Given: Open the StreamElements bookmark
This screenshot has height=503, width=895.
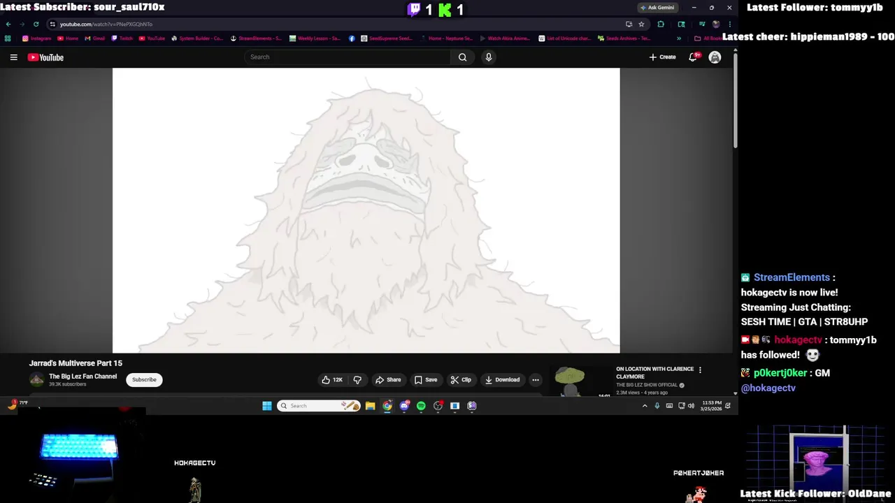Looking at the screenshot, I should click(256, 38).
